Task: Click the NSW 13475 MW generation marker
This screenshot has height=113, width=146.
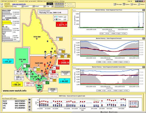Action: 39,65
